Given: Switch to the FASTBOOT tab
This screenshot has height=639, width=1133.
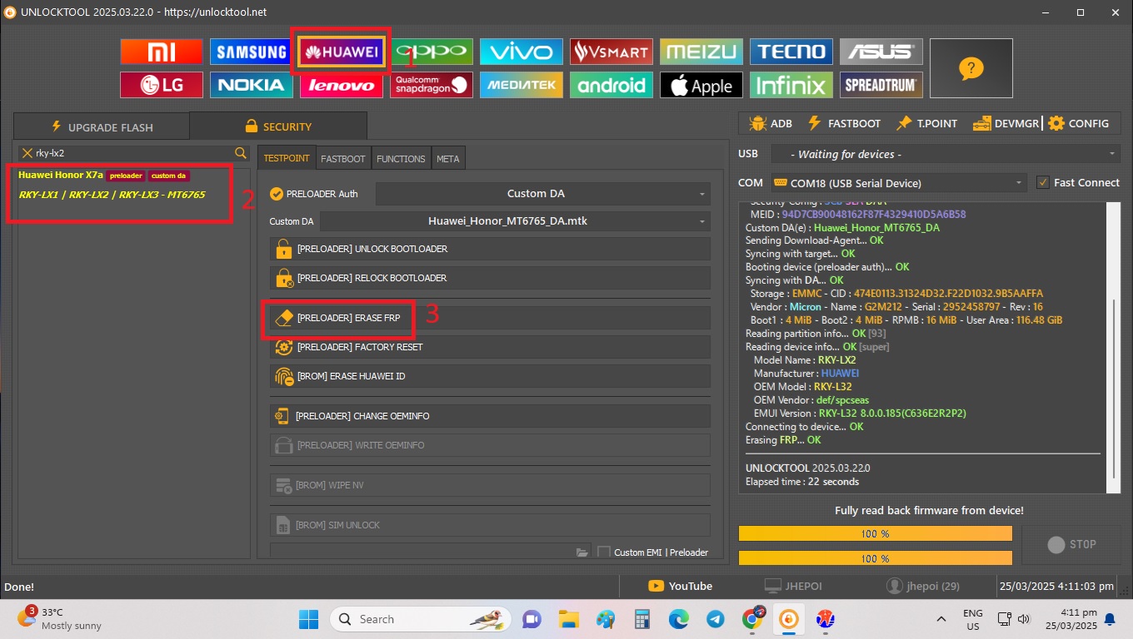Looking at the screenshot, I should point(343,159).
